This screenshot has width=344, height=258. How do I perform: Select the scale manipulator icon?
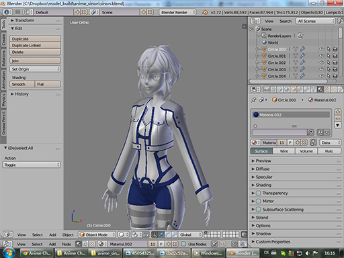tap(174, 234)
